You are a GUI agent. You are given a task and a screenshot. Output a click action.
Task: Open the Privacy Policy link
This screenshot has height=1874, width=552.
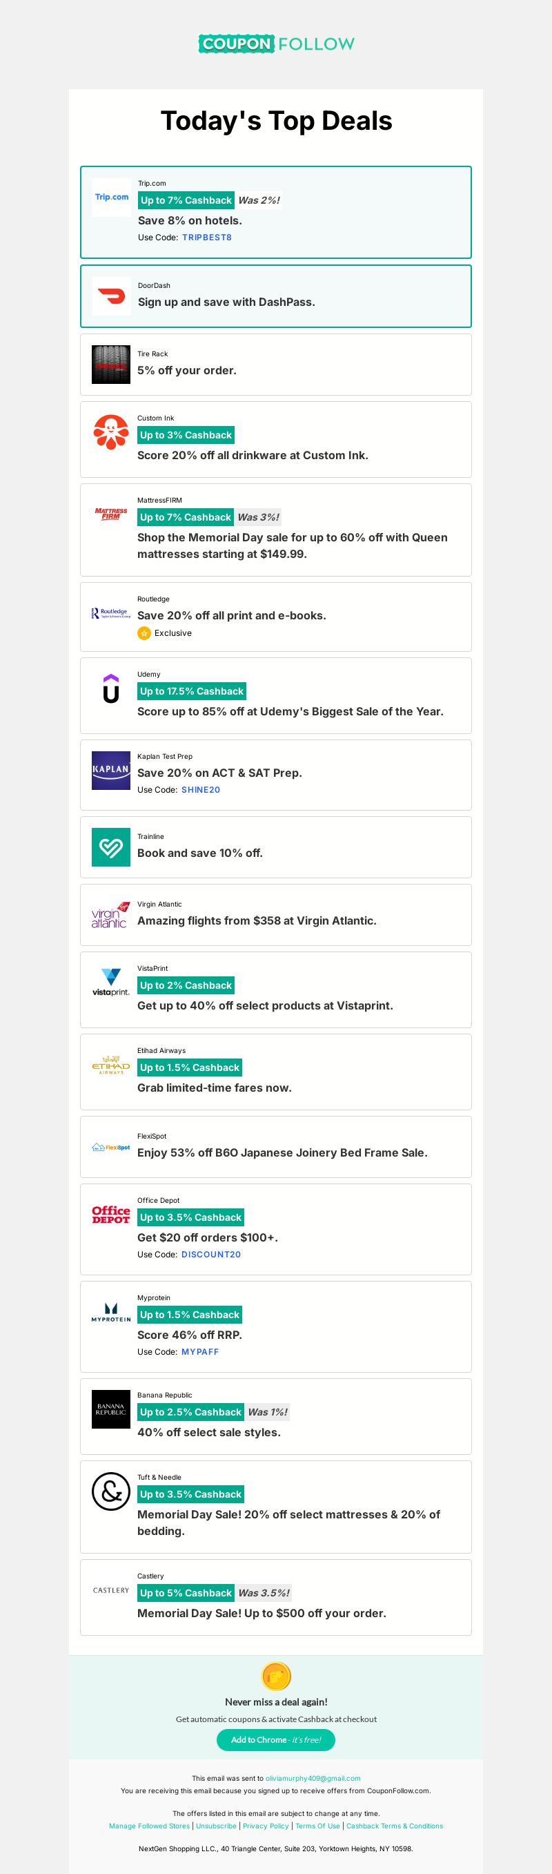pos(266,1825)
